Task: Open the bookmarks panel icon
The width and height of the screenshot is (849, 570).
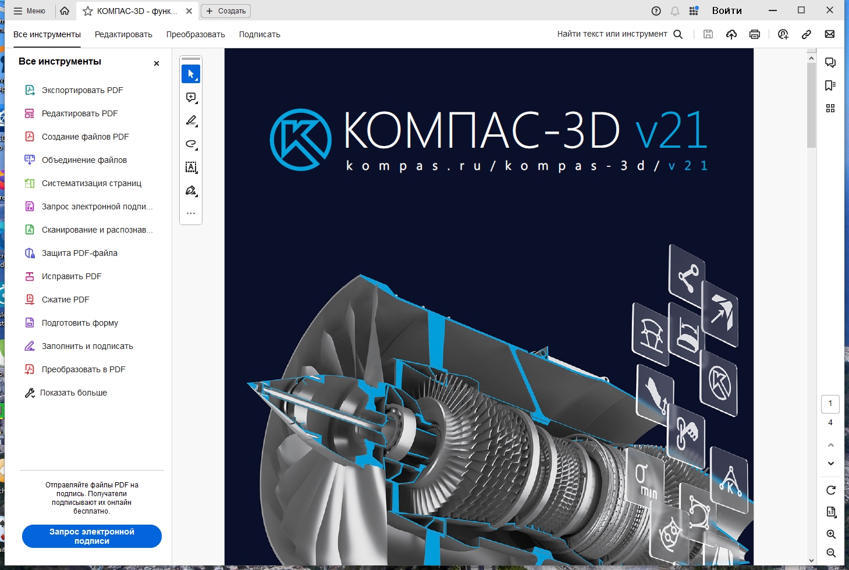Action: point(830,85)
